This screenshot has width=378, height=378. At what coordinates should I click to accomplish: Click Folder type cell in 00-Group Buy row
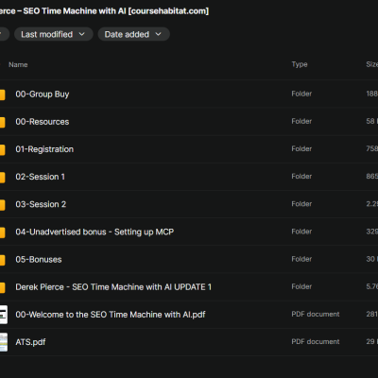[301, 94]
